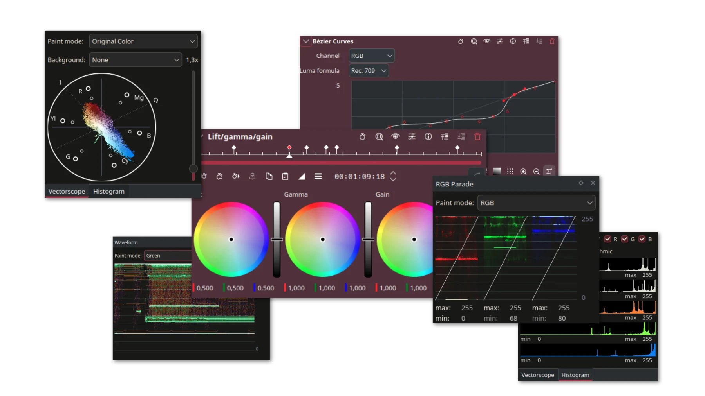
Task: Paste keyframe clipboard icon in Lift/gamma/gain toolbar
Action: click(x=285, y=177)
